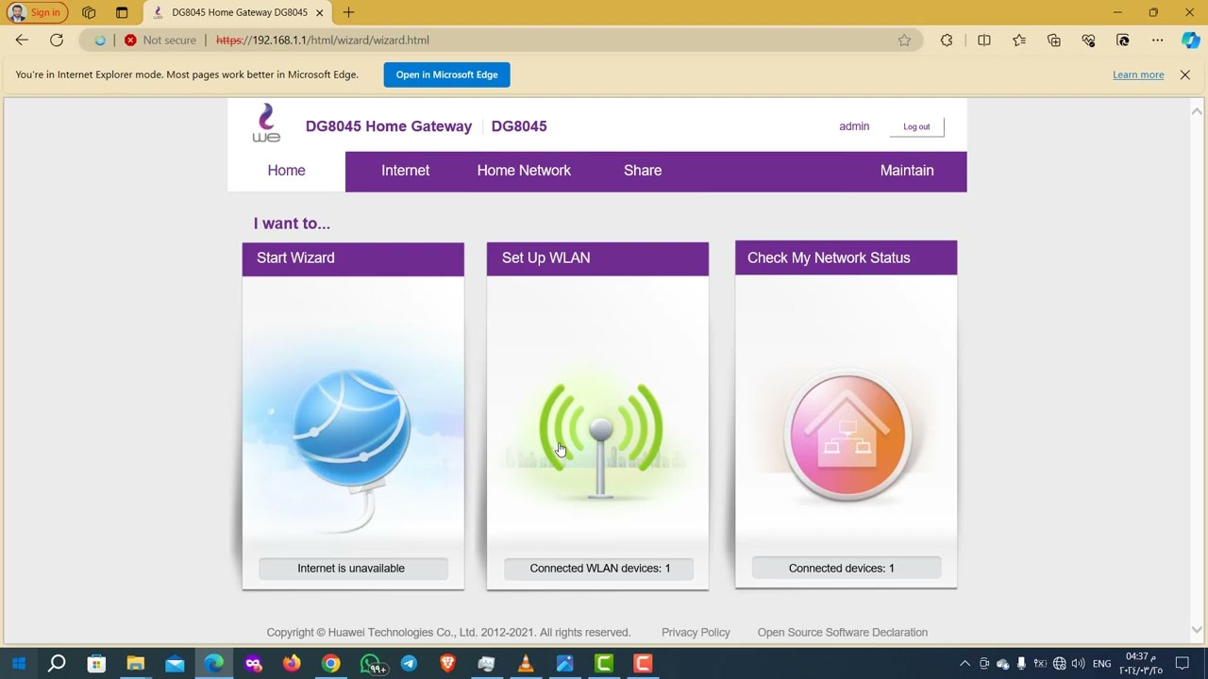
Task: Click the favorite star icon in address bar
Action: (904, 41)
